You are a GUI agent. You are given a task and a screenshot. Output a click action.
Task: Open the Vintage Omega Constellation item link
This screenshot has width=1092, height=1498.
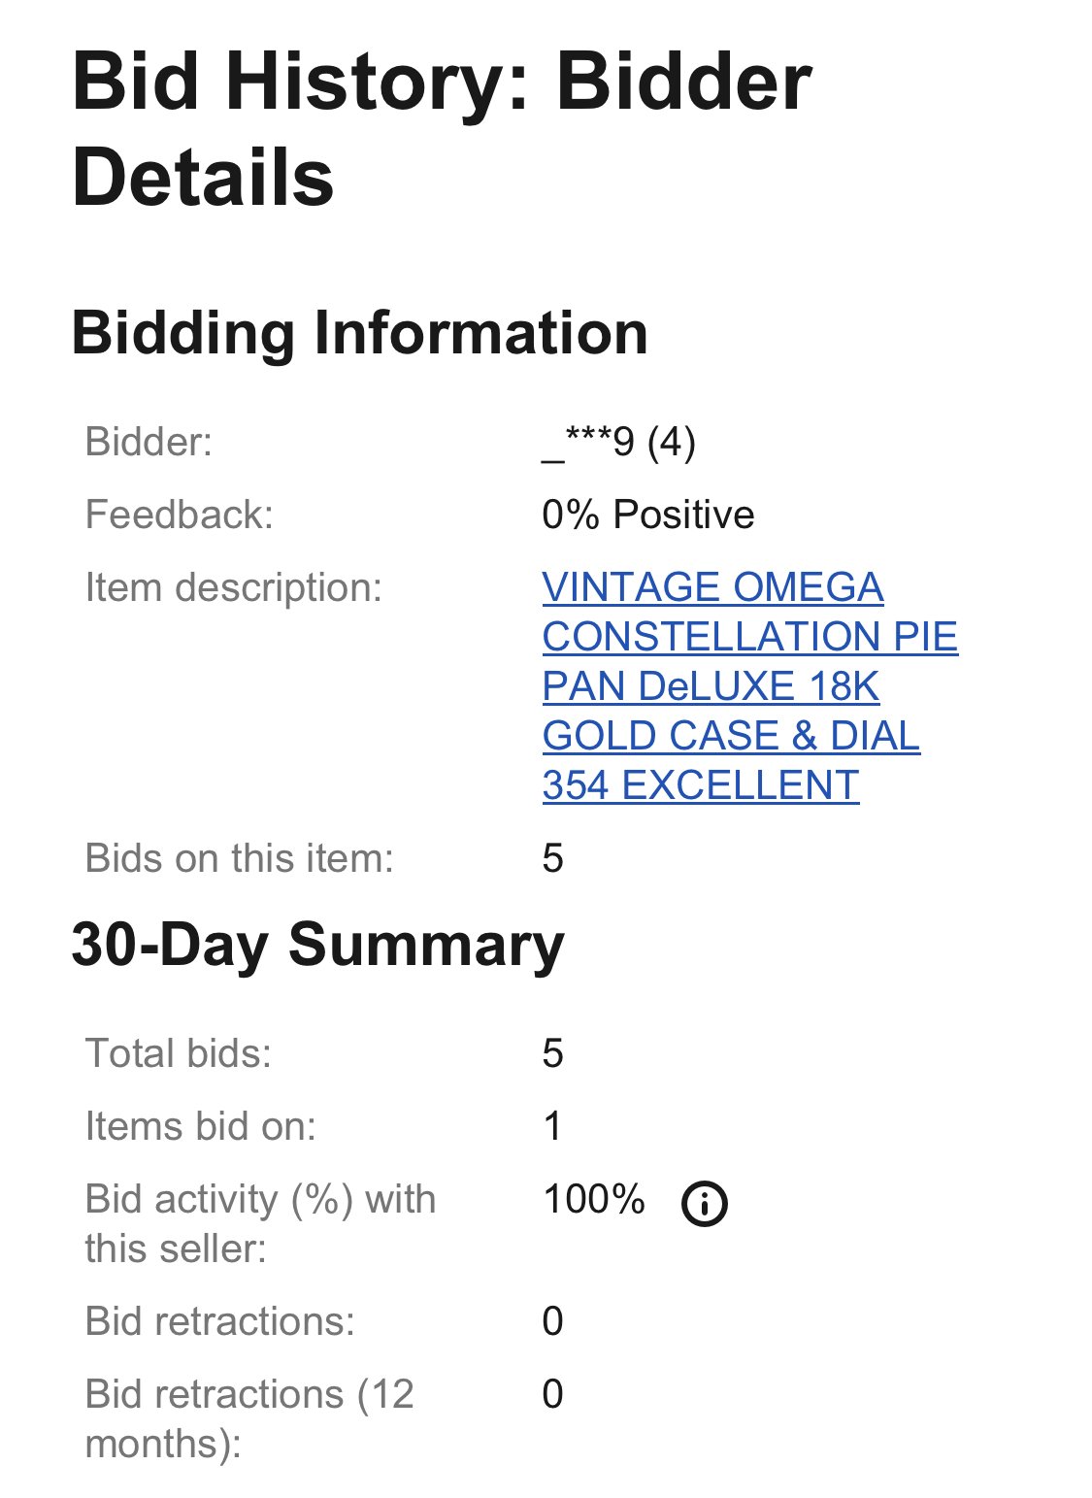click(748, 685)
